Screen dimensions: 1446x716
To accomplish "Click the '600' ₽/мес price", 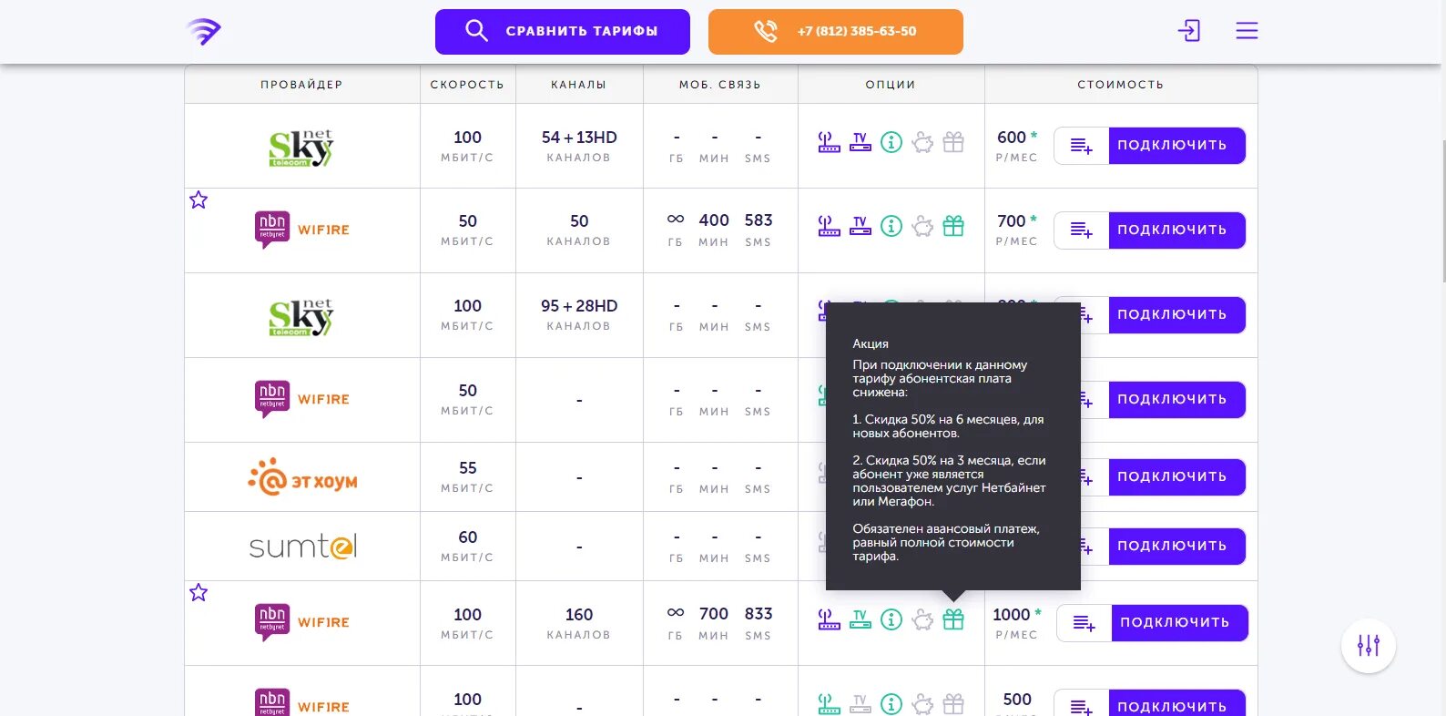I will coord(1012,138).
